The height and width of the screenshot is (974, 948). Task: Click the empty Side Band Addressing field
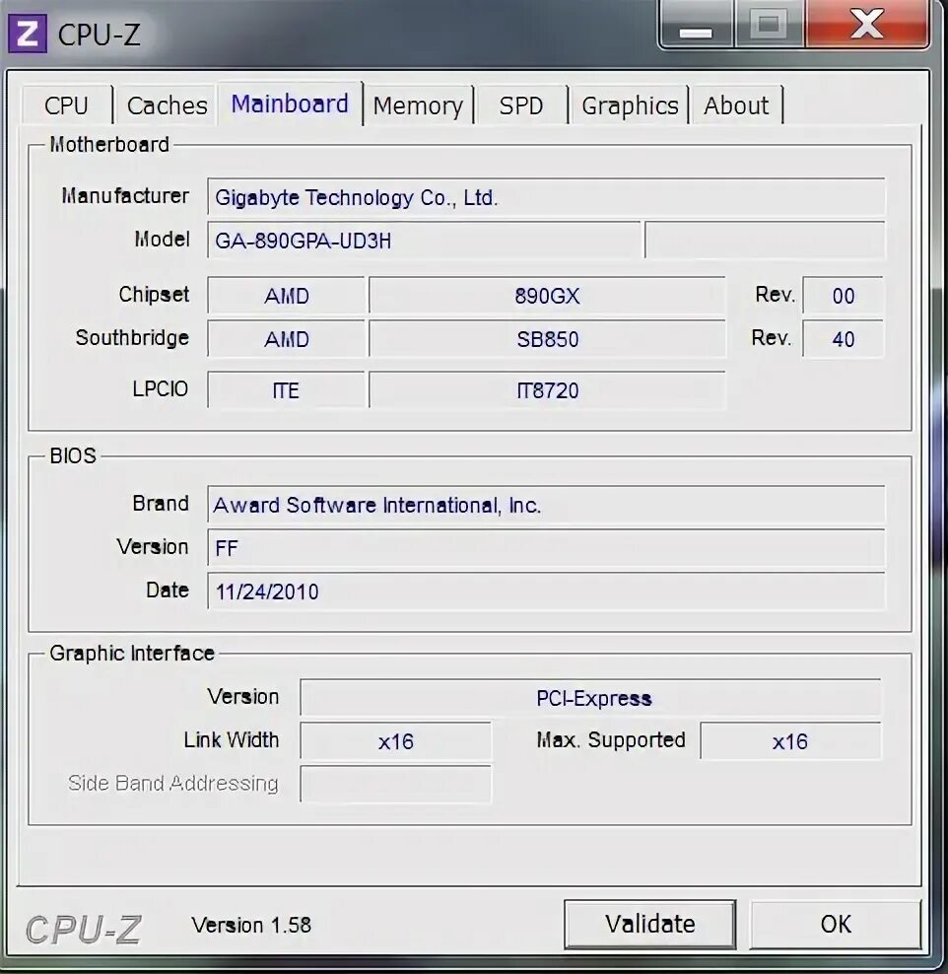pyautogui.click(x=395, y=784)
